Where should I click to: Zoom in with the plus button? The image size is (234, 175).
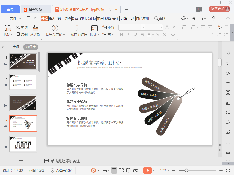coord(221,170)
